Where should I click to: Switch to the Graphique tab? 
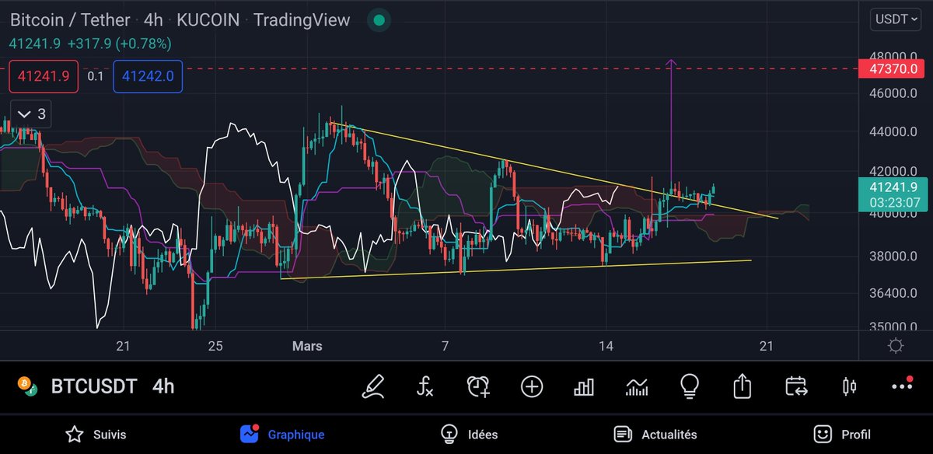pos(282,435)
